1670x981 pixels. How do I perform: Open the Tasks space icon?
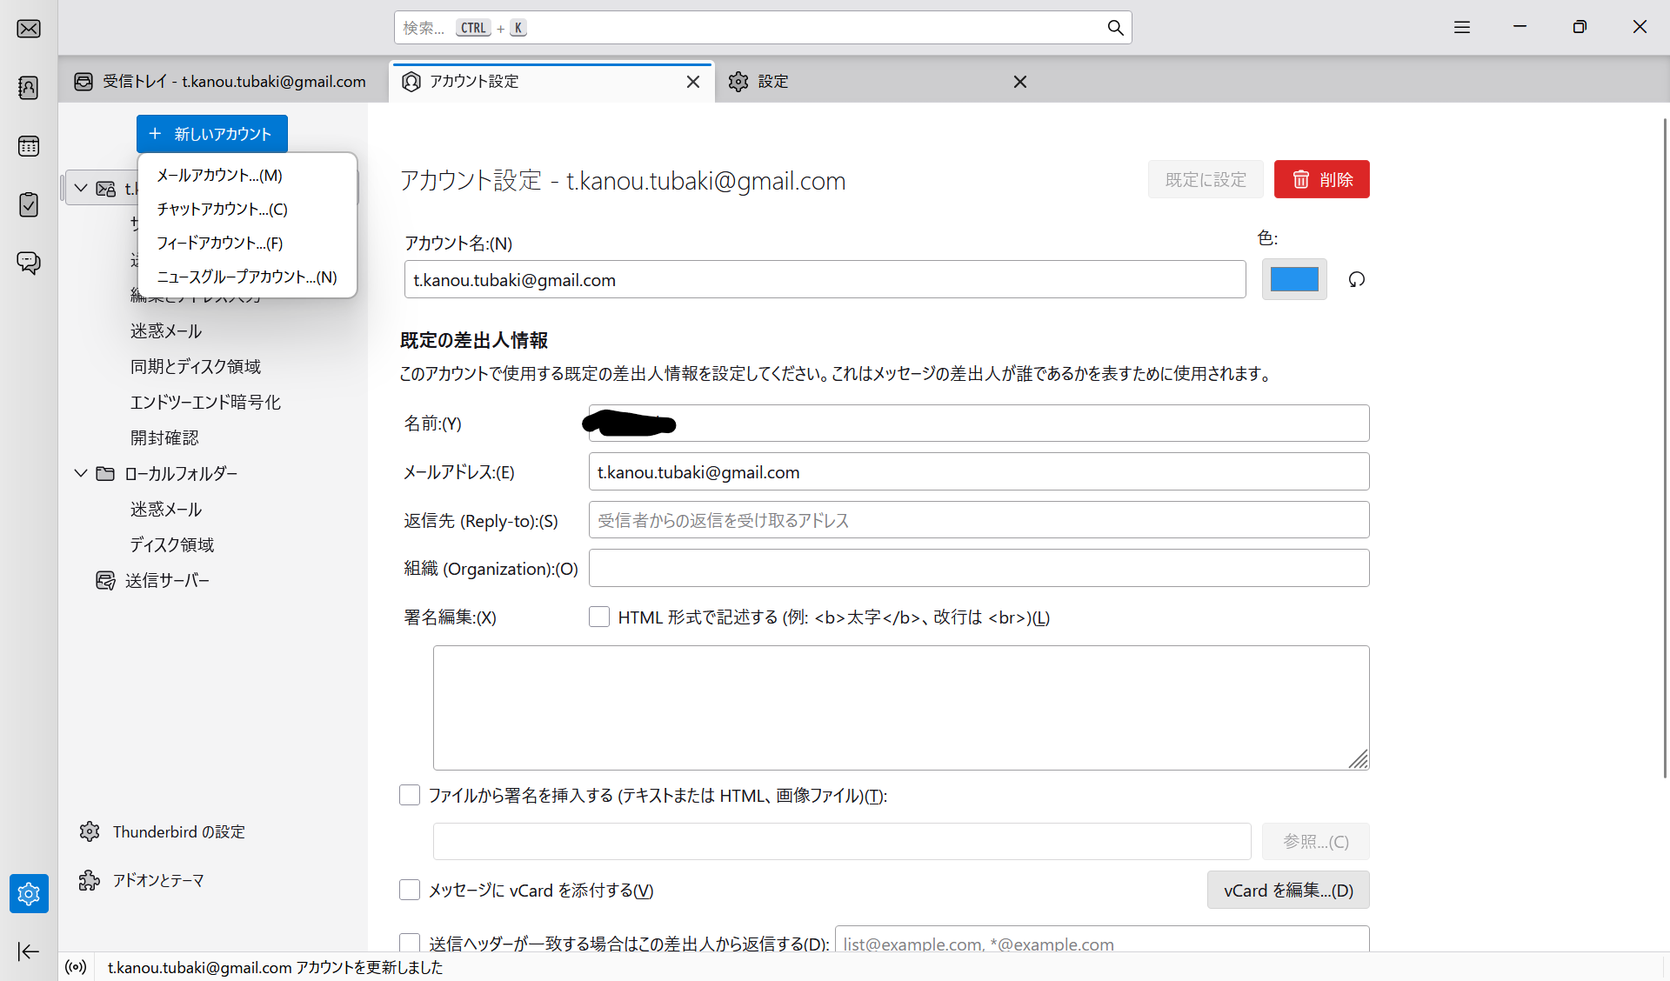coord(29,204)
